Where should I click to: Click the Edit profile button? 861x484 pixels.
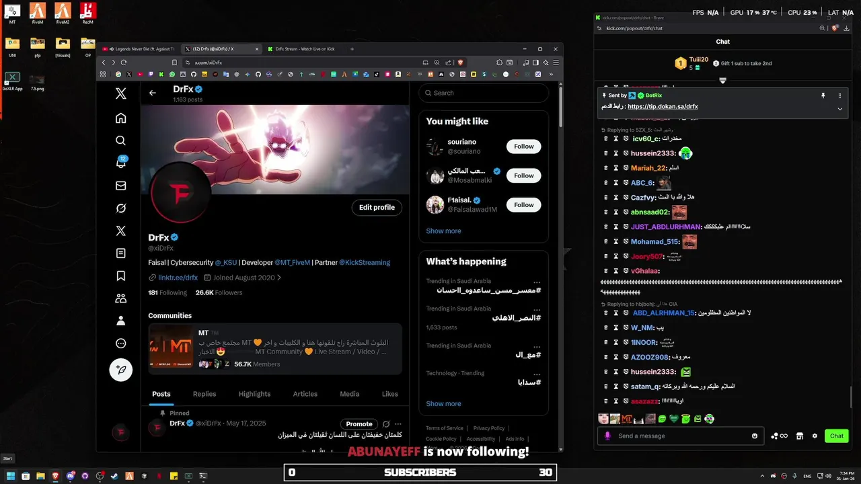pyautogui.click(x=377, y=208)
